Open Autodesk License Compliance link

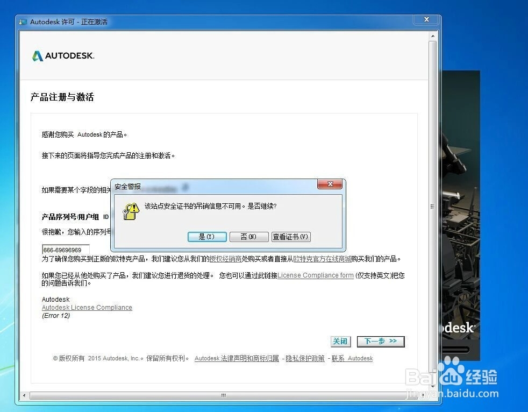[87, 308]
